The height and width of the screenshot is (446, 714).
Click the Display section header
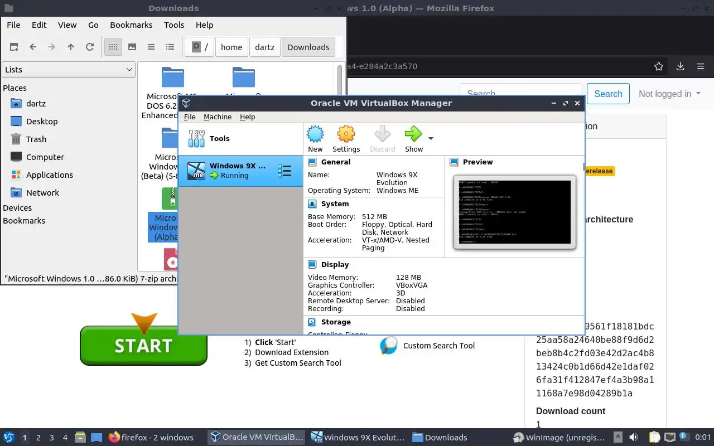[335, 265]
